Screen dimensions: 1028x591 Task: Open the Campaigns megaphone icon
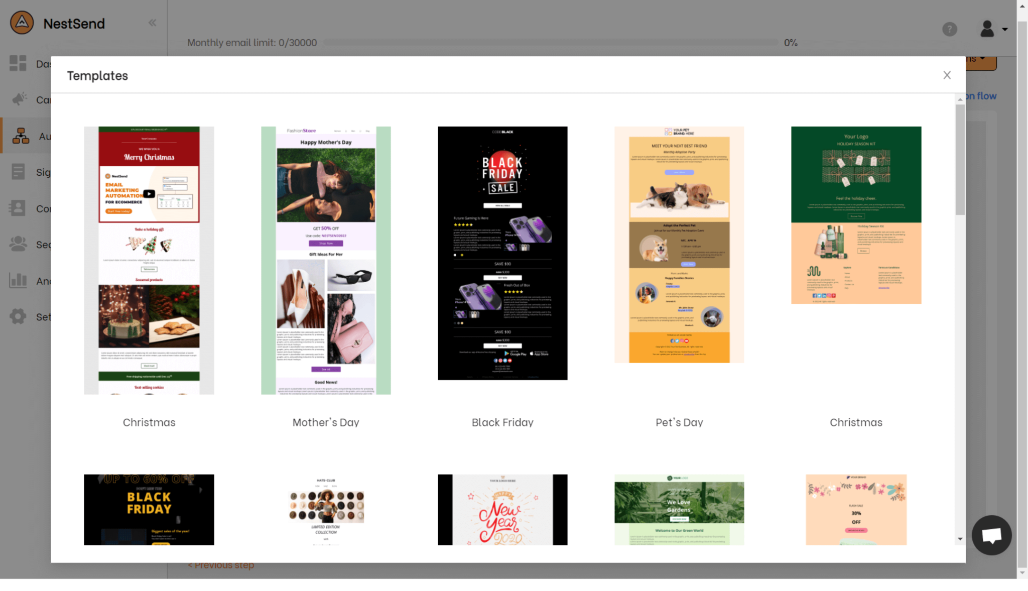pyautogui.click(x=19, y=99)
